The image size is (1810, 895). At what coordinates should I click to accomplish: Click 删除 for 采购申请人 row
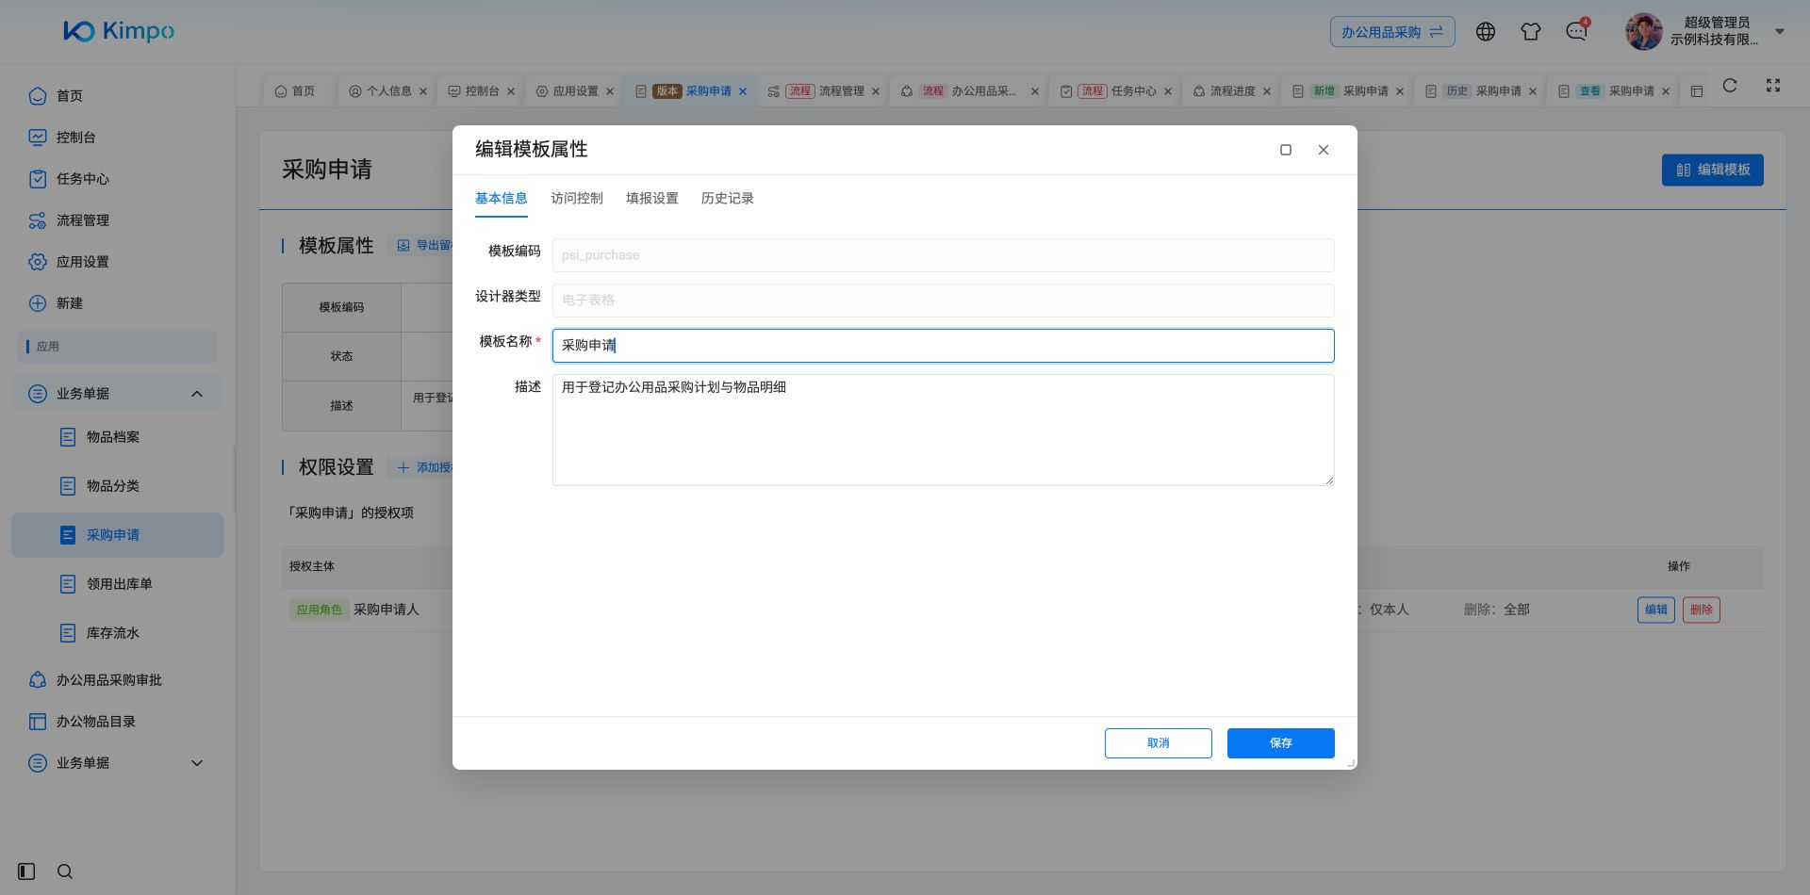click(x=1702, y=610)
